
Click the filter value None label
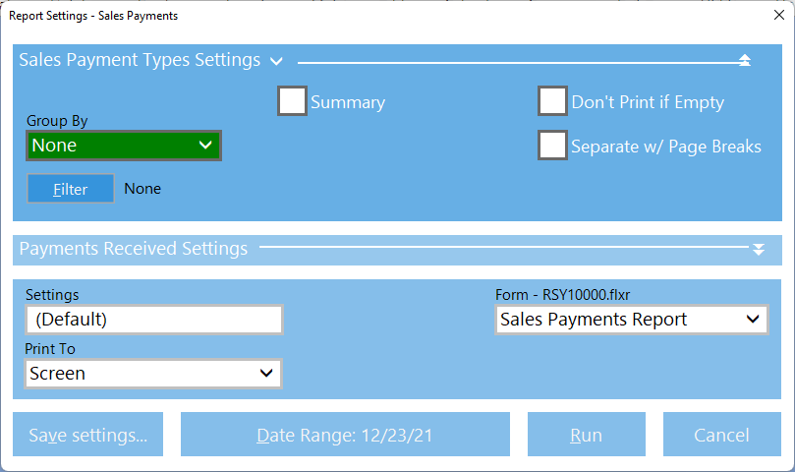142,189
